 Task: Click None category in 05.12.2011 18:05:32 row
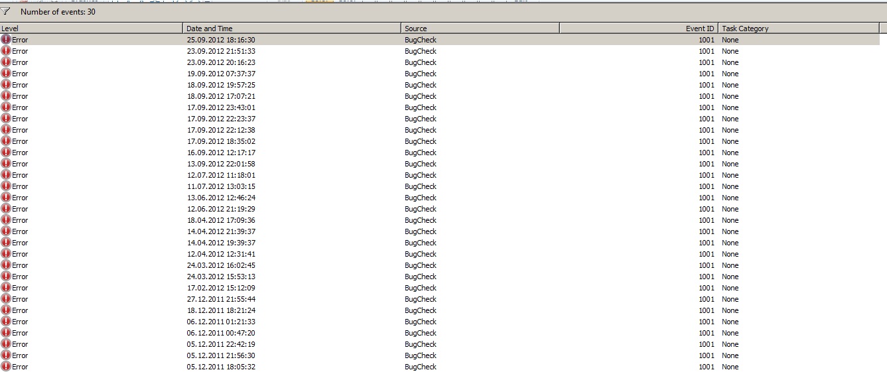[x=730, y=367]
